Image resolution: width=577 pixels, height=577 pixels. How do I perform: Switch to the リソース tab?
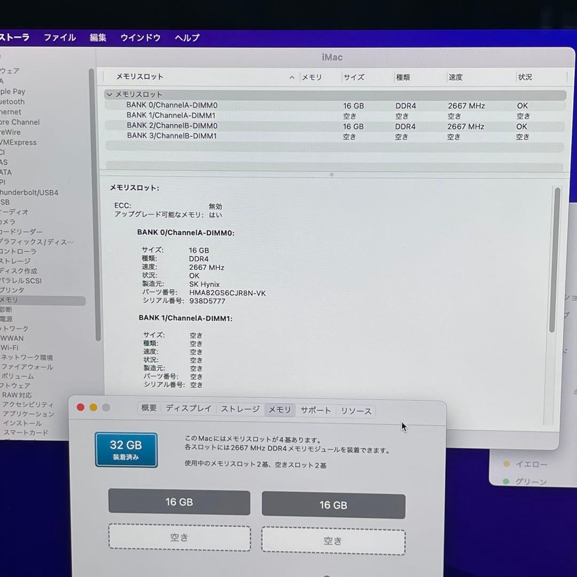355,410
